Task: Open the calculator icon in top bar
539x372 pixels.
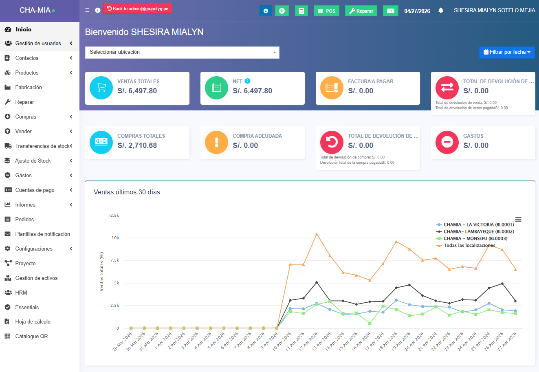Action: coord(301,11)
